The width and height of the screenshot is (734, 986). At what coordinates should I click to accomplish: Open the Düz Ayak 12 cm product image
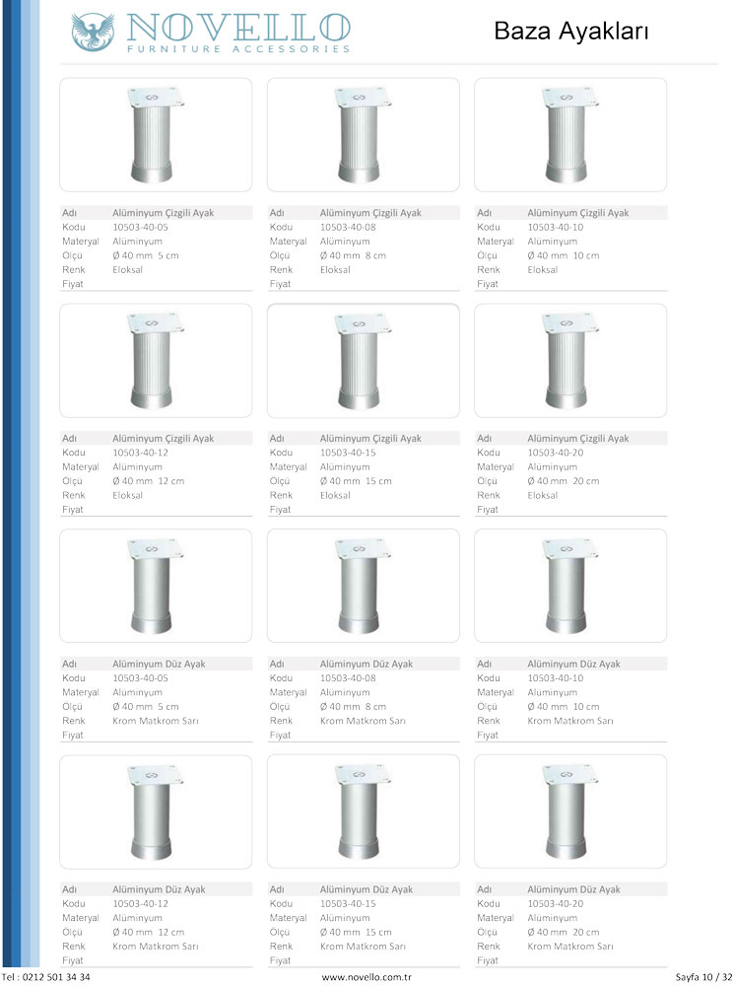click(156, 811)
